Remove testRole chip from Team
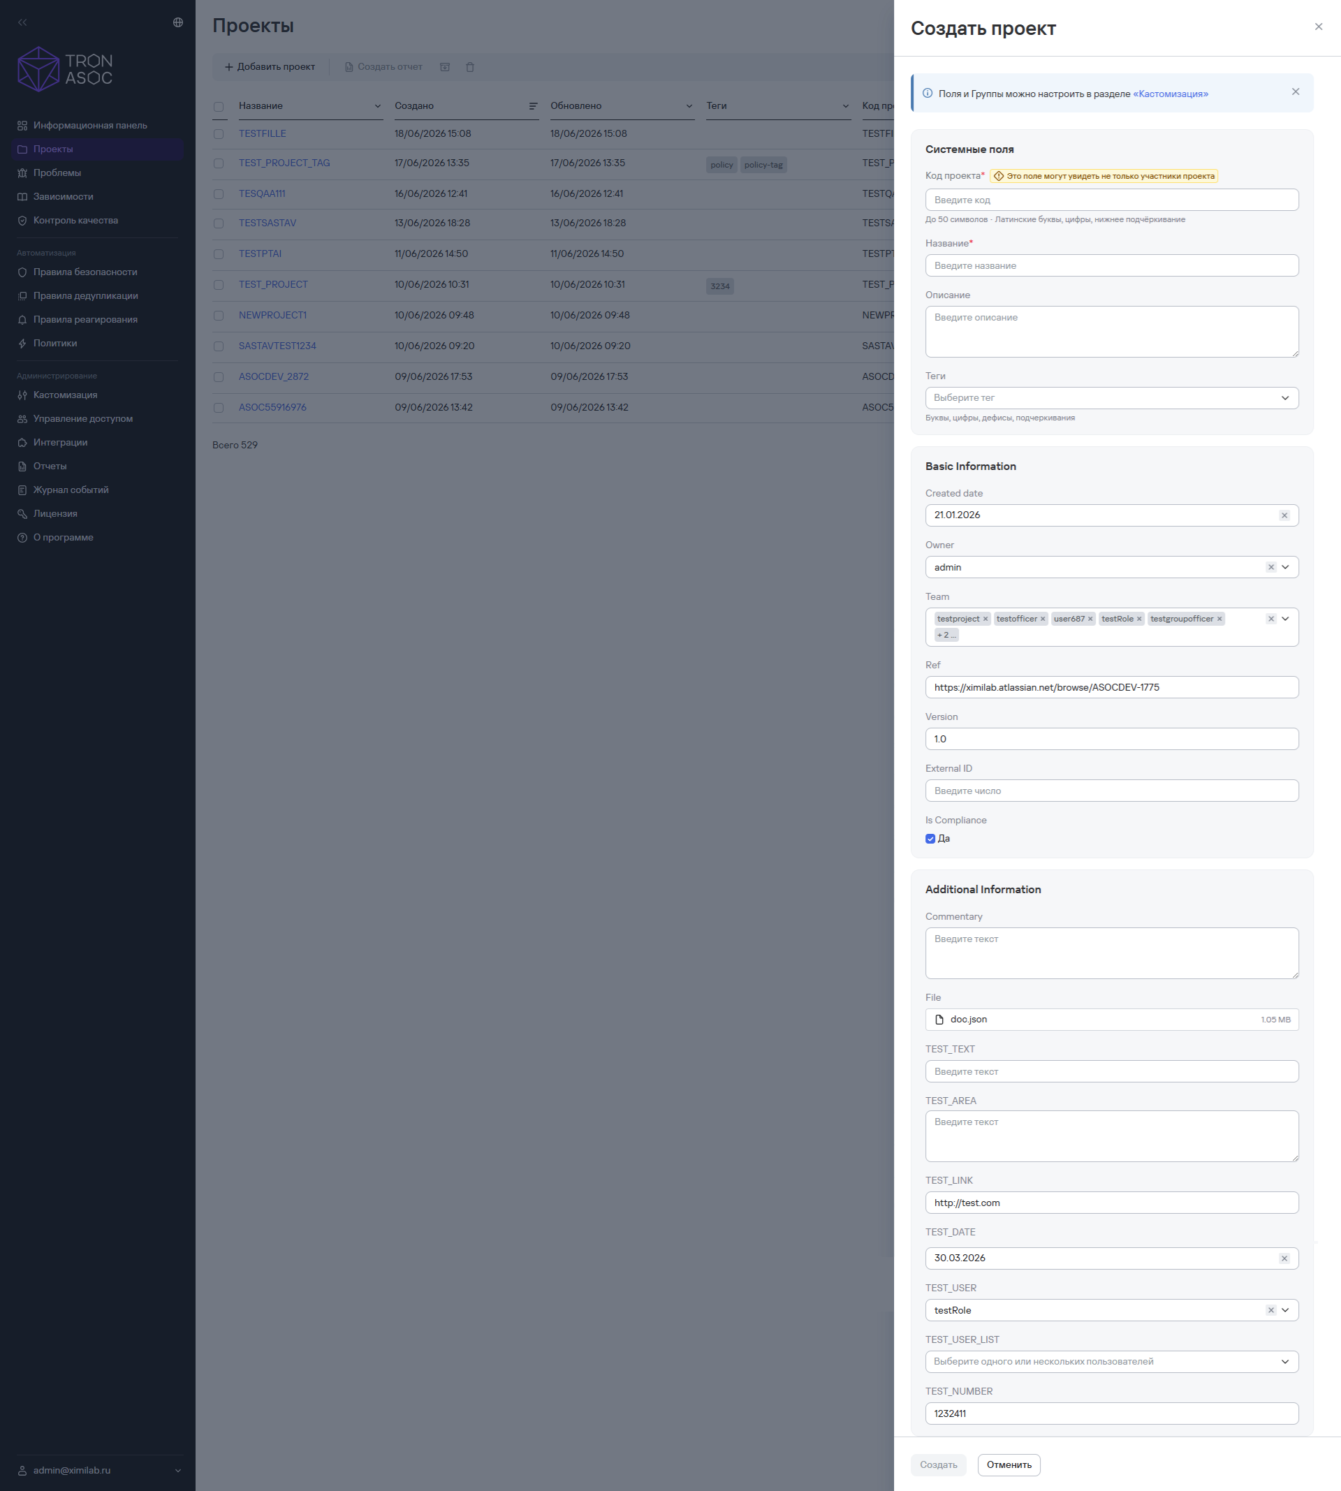The height and width of the screenshot is (1491, 1341). coord(1139,619)
